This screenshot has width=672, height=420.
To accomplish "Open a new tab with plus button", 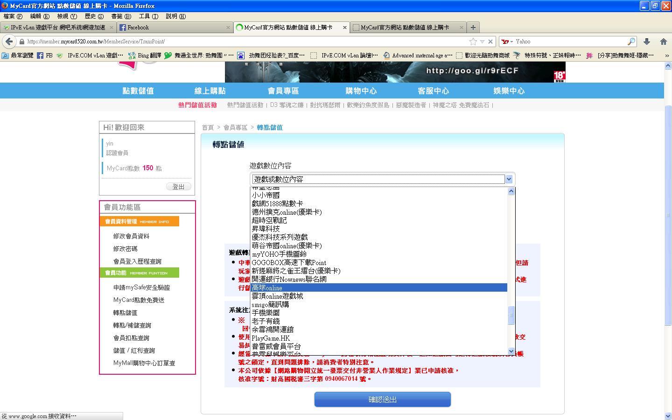I will (x=473, y=28).
